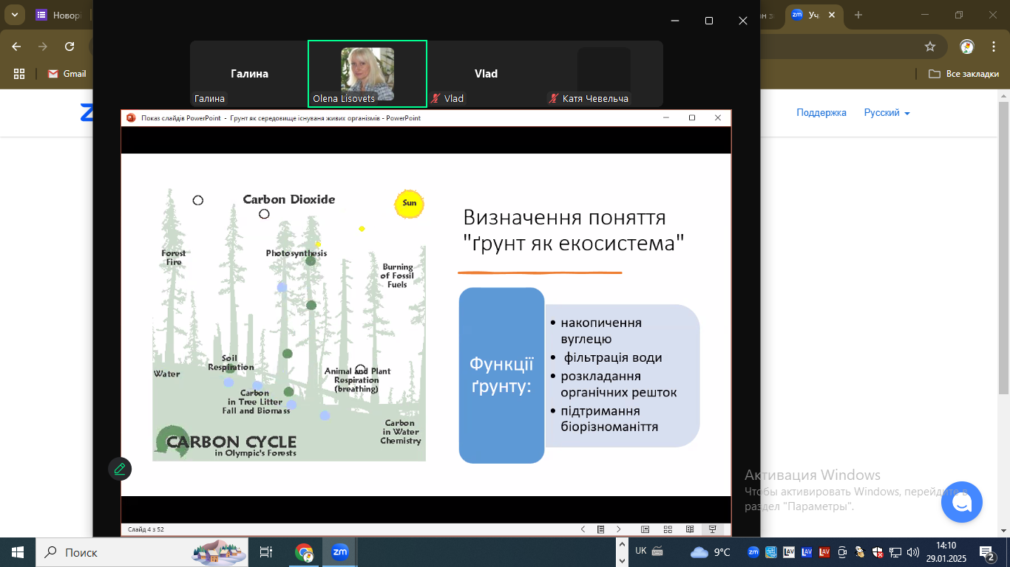Open the Chrome tab search dropdown
This screenshot has width=1010, height=567.
point(13,15)
